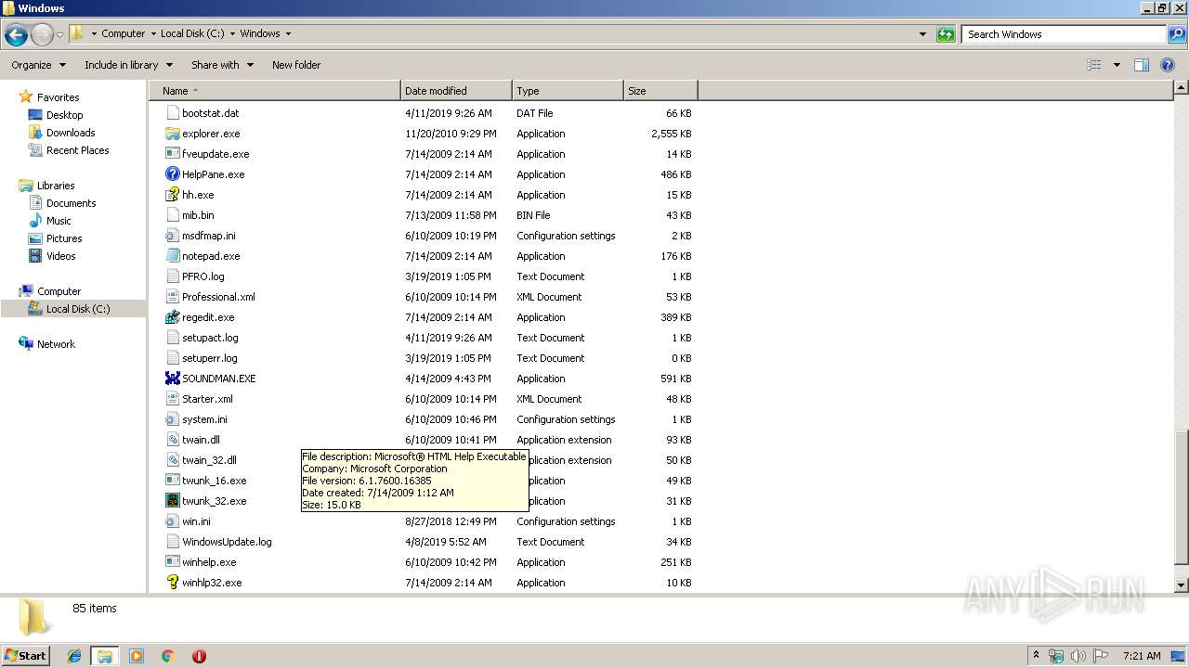Open the Opera taskbar icon
The height and width of the screenshot is (668, 1189).
(199, 656)
